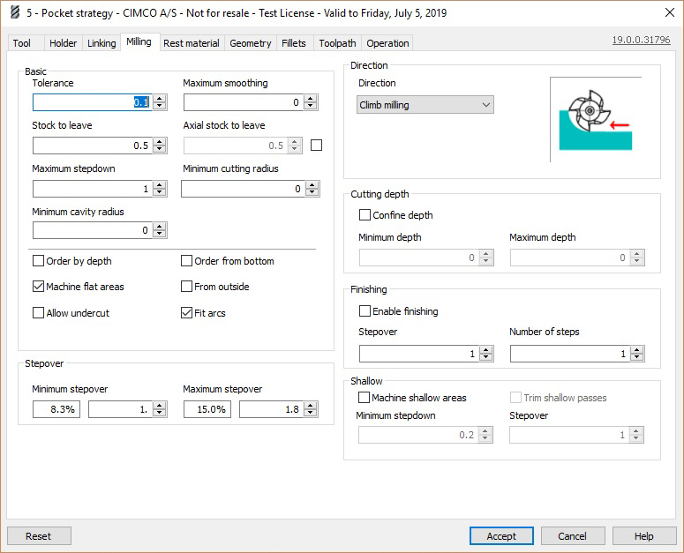This screenshot has height=553, width=684.
Task: Decrease Maximum stepdown using down arrow
Action: pos(160,192)
